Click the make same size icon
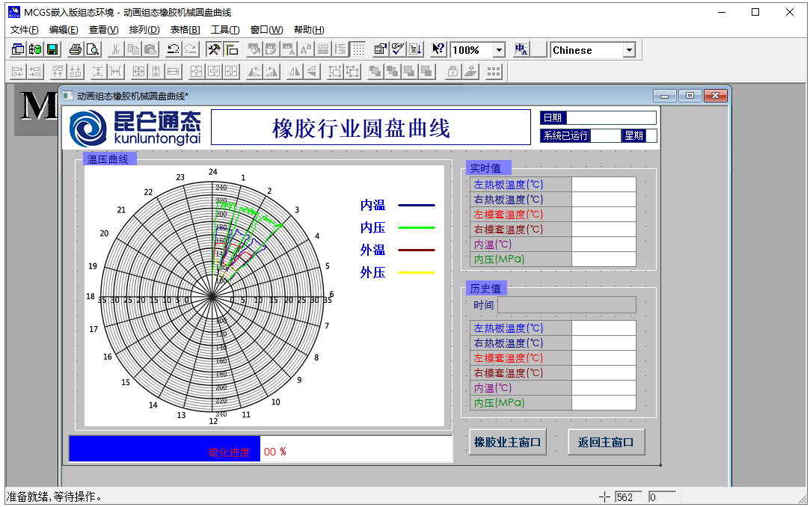Image resolution: width=810 pixels, height=507 pixels. pyautogui.click(x=138, y=71)
